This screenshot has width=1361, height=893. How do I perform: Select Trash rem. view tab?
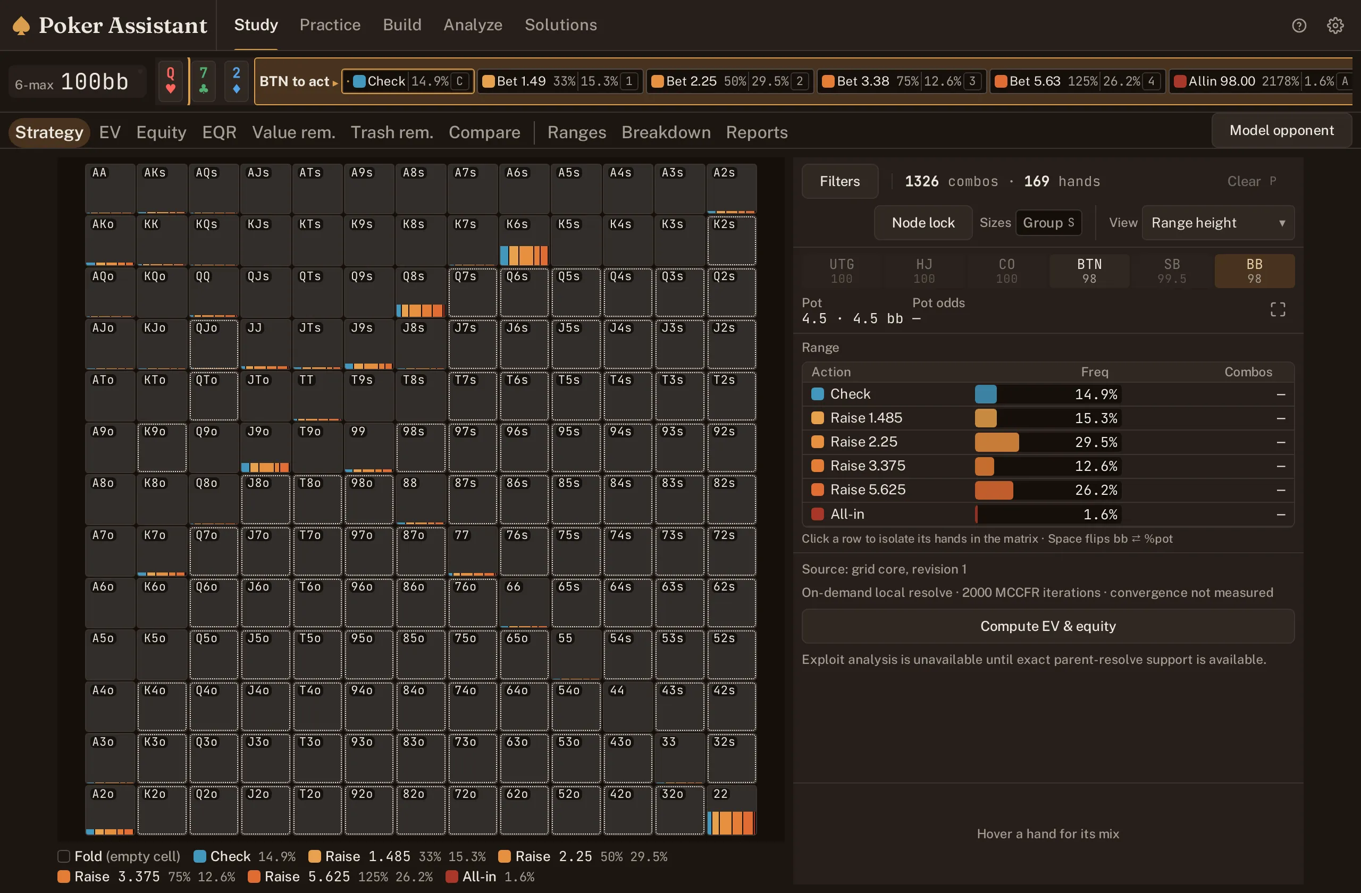pos(392,132)
